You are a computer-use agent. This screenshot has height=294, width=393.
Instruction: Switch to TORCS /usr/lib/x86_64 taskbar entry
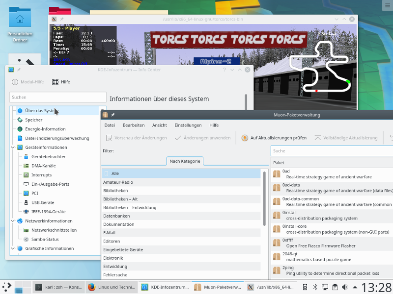tap(271, 287)
